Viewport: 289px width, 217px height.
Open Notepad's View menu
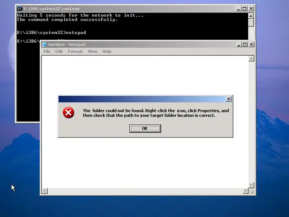pyautogui.click(x=92, y=51)
